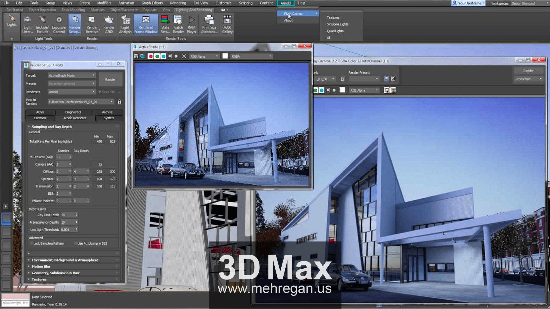550x309 pixels.
Task: Click the last icon in frame window channel toolbar
Action: click(x=393, y=90)
